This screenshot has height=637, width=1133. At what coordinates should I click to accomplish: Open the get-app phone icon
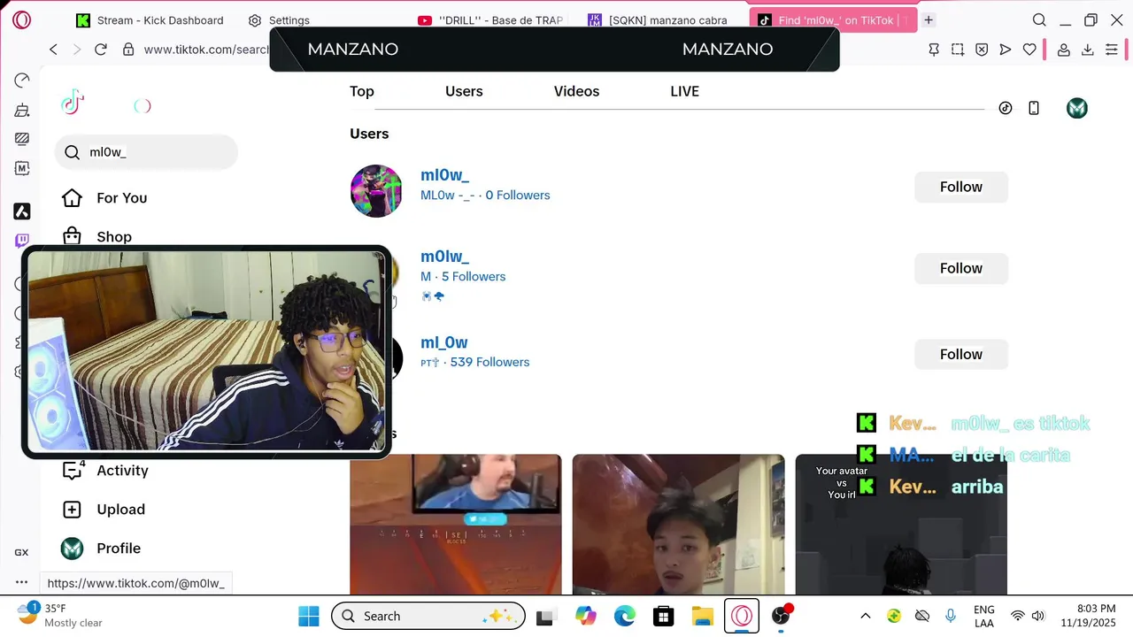pyautogui.click(x=1033, y=108)
